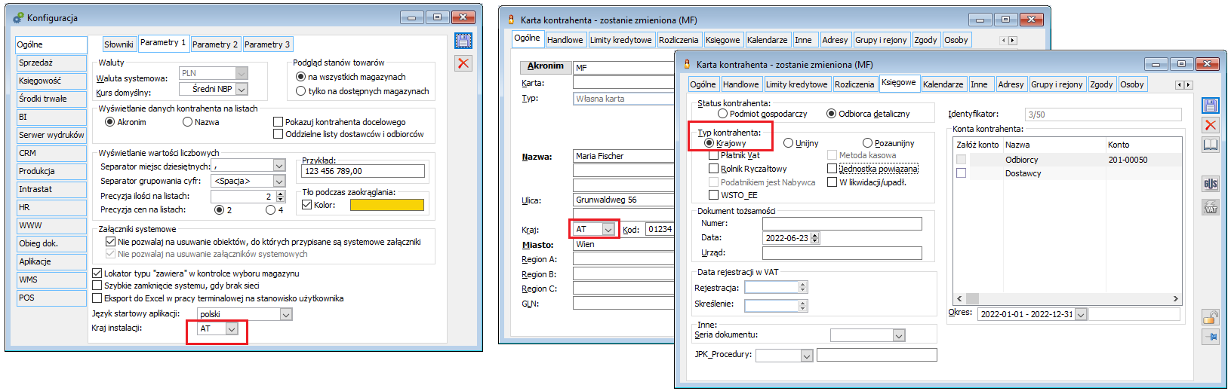Click Dokument tożsamości Numer field
Screen dimensions: 1231x391
point(842,224)
